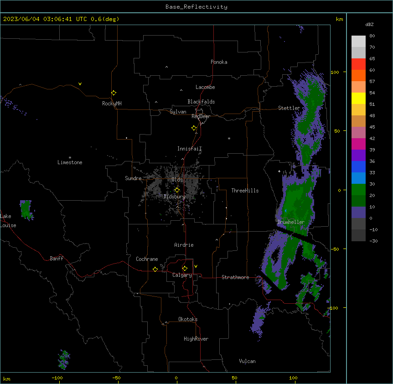The height and width of the screenshot is (384, 393).
Task: Click the Airdrie label
Action: pos(184,245)
